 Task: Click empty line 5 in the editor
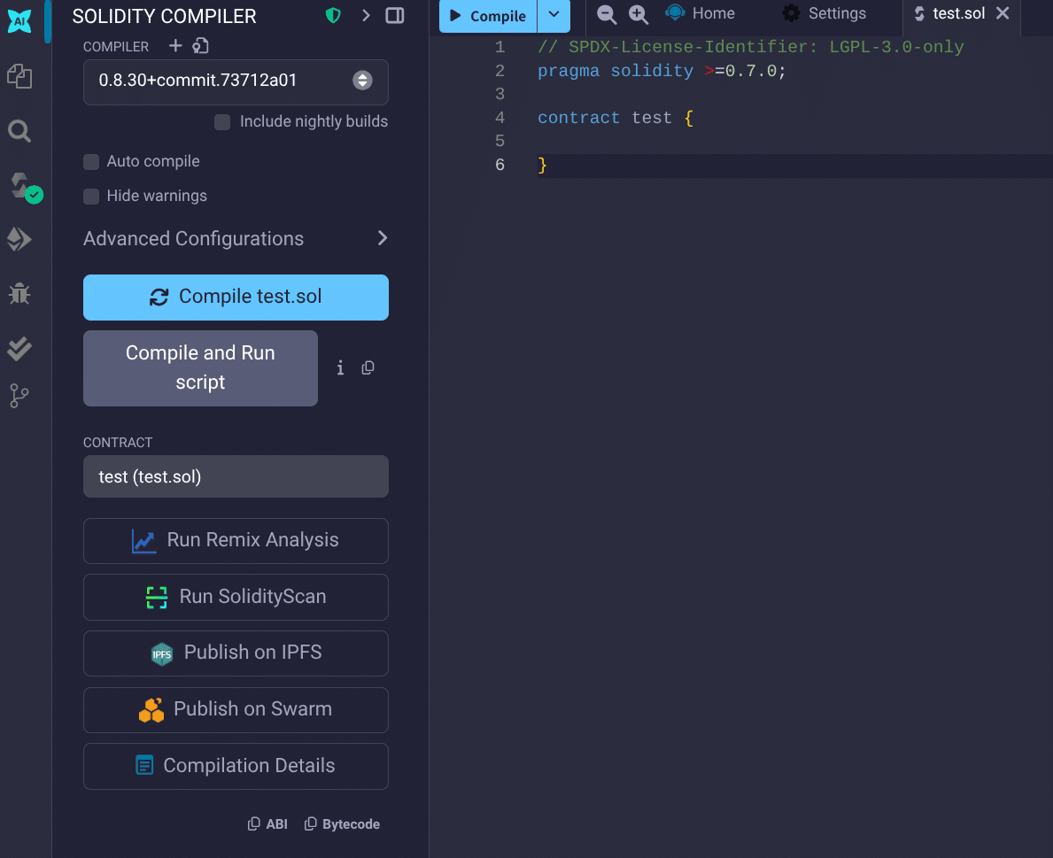[x=620, y=140]
